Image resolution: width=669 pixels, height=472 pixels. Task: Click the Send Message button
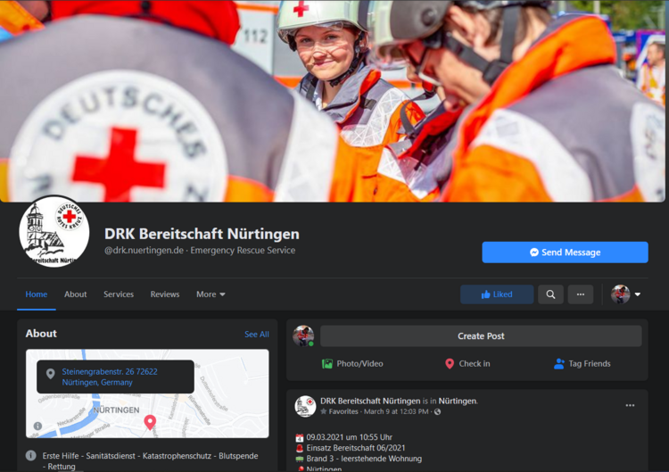click(x=565, y=253)
